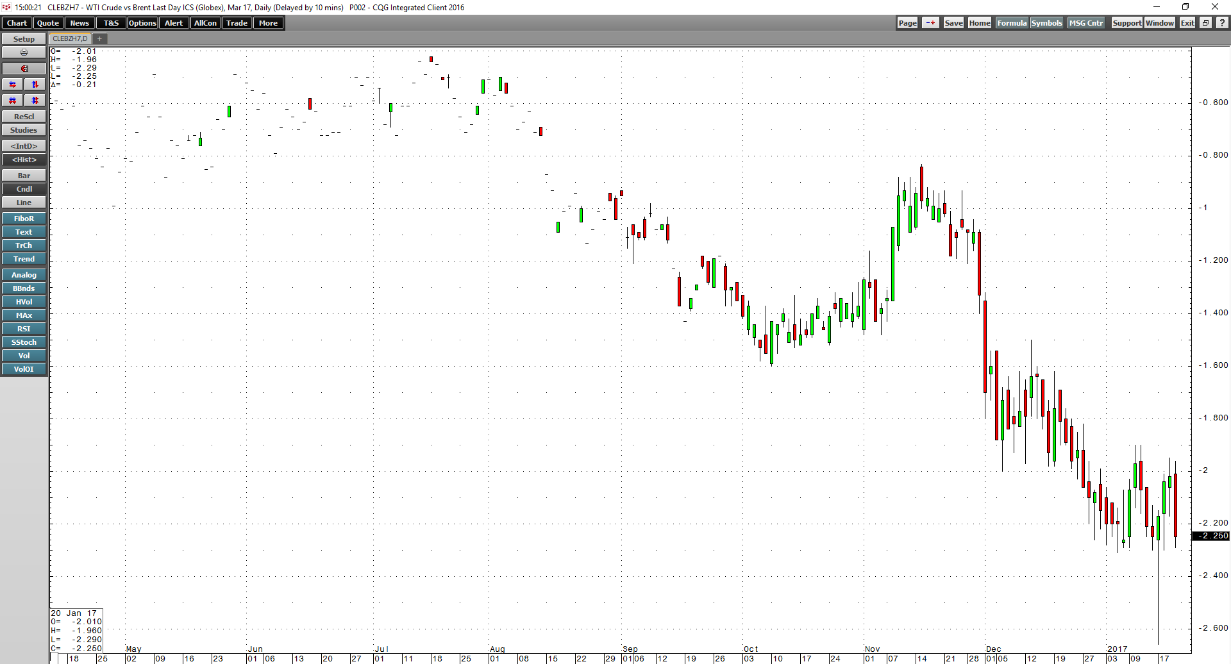Image resolution: width=1231 pixels, height=664 pixels.
Task: Open the Setup button
Action: tap(24, 39)
